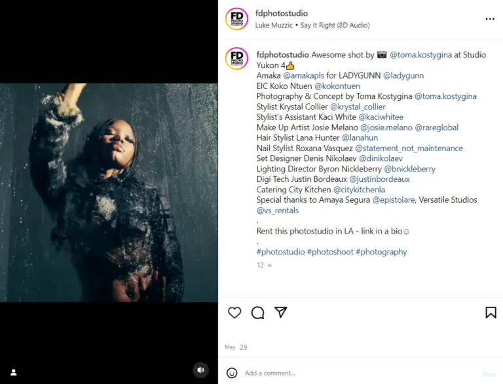Visit @amakapls profile mention

(303, 76)
